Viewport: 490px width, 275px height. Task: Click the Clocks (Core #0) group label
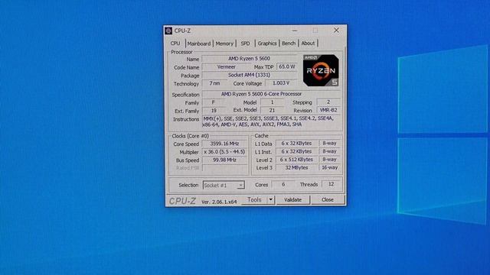coord(191,136)
